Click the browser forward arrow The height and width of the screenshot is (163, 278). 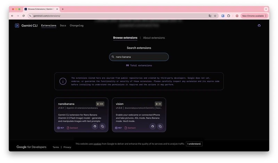pyautogui.click(x=18, y=16)
